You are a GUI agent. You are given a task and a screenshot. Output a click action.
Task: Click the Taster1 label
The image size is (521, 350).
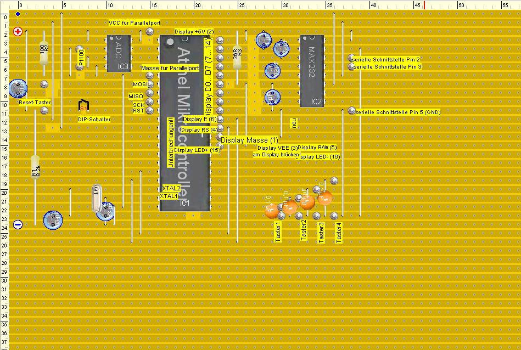[278, 232]
